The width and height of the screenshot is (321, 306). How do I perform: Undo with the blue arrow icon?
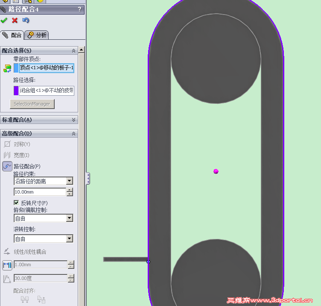[26, 20]
